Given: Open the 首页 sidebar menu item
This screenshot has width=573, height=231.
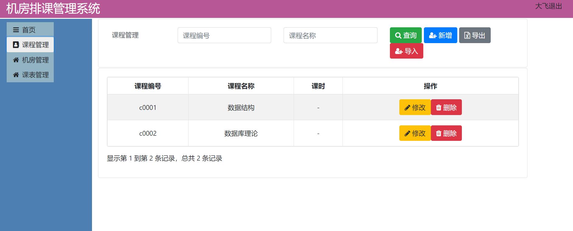Looking at the screenshot, I should 30,30.
